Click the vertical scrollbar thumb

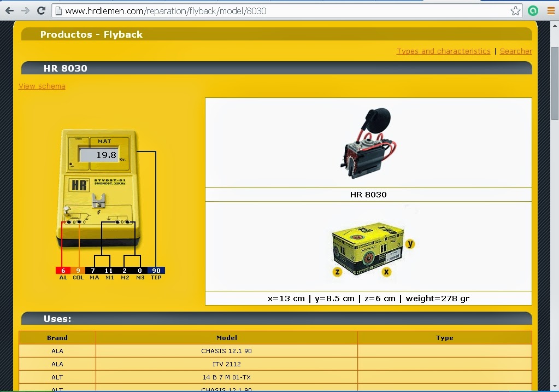tap(555, 84)
